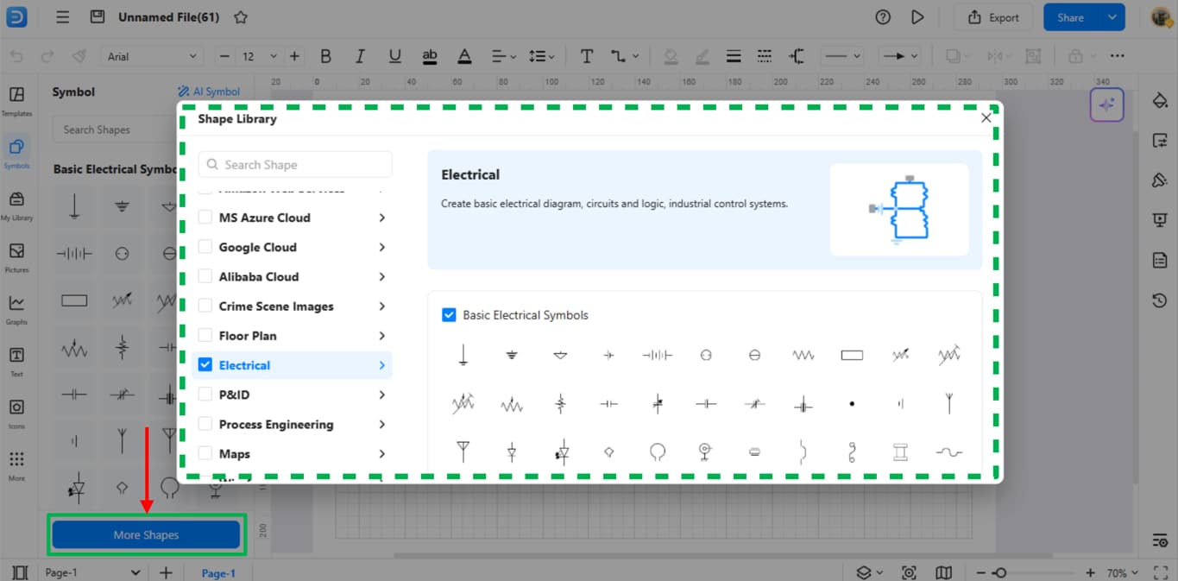1178x581 pixels.
Task: Start presentation play icon
Action: coord(917,17)
